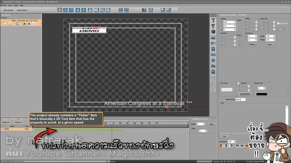Select the flat Text tool in the side toolbar
Screen dimensions: 291x163
[213, 20]
